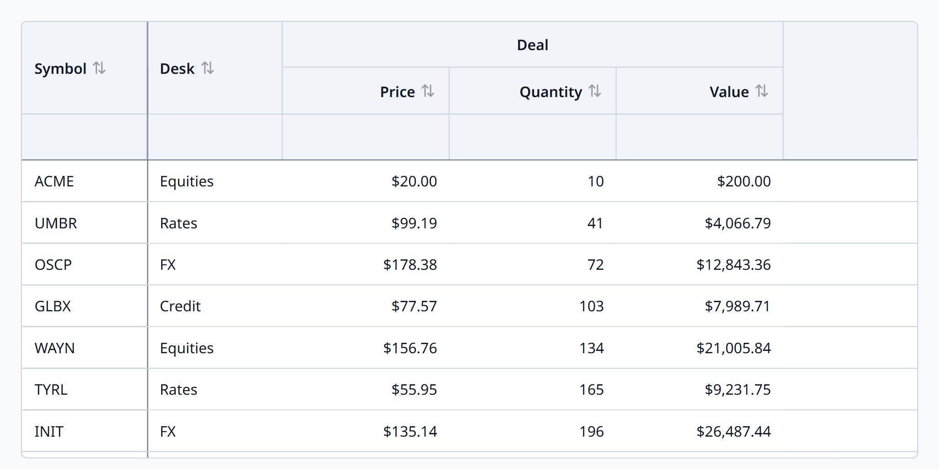939x469 pixels.
Task: Click the sort arrows beside Desk header
Action: pos(208,68)
